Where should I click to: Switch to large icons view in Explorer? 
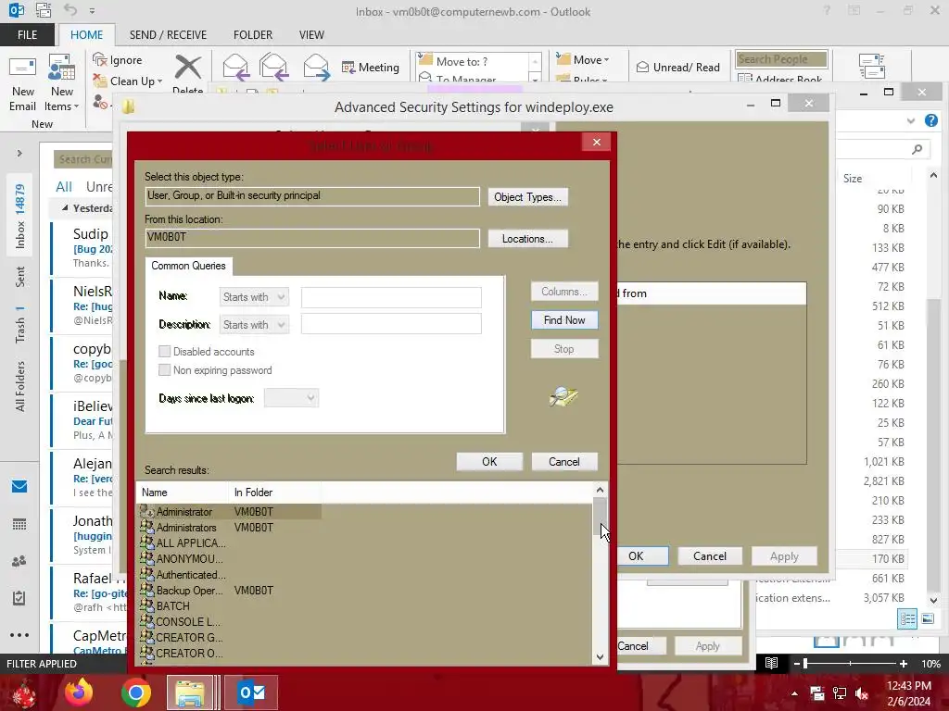928,618
